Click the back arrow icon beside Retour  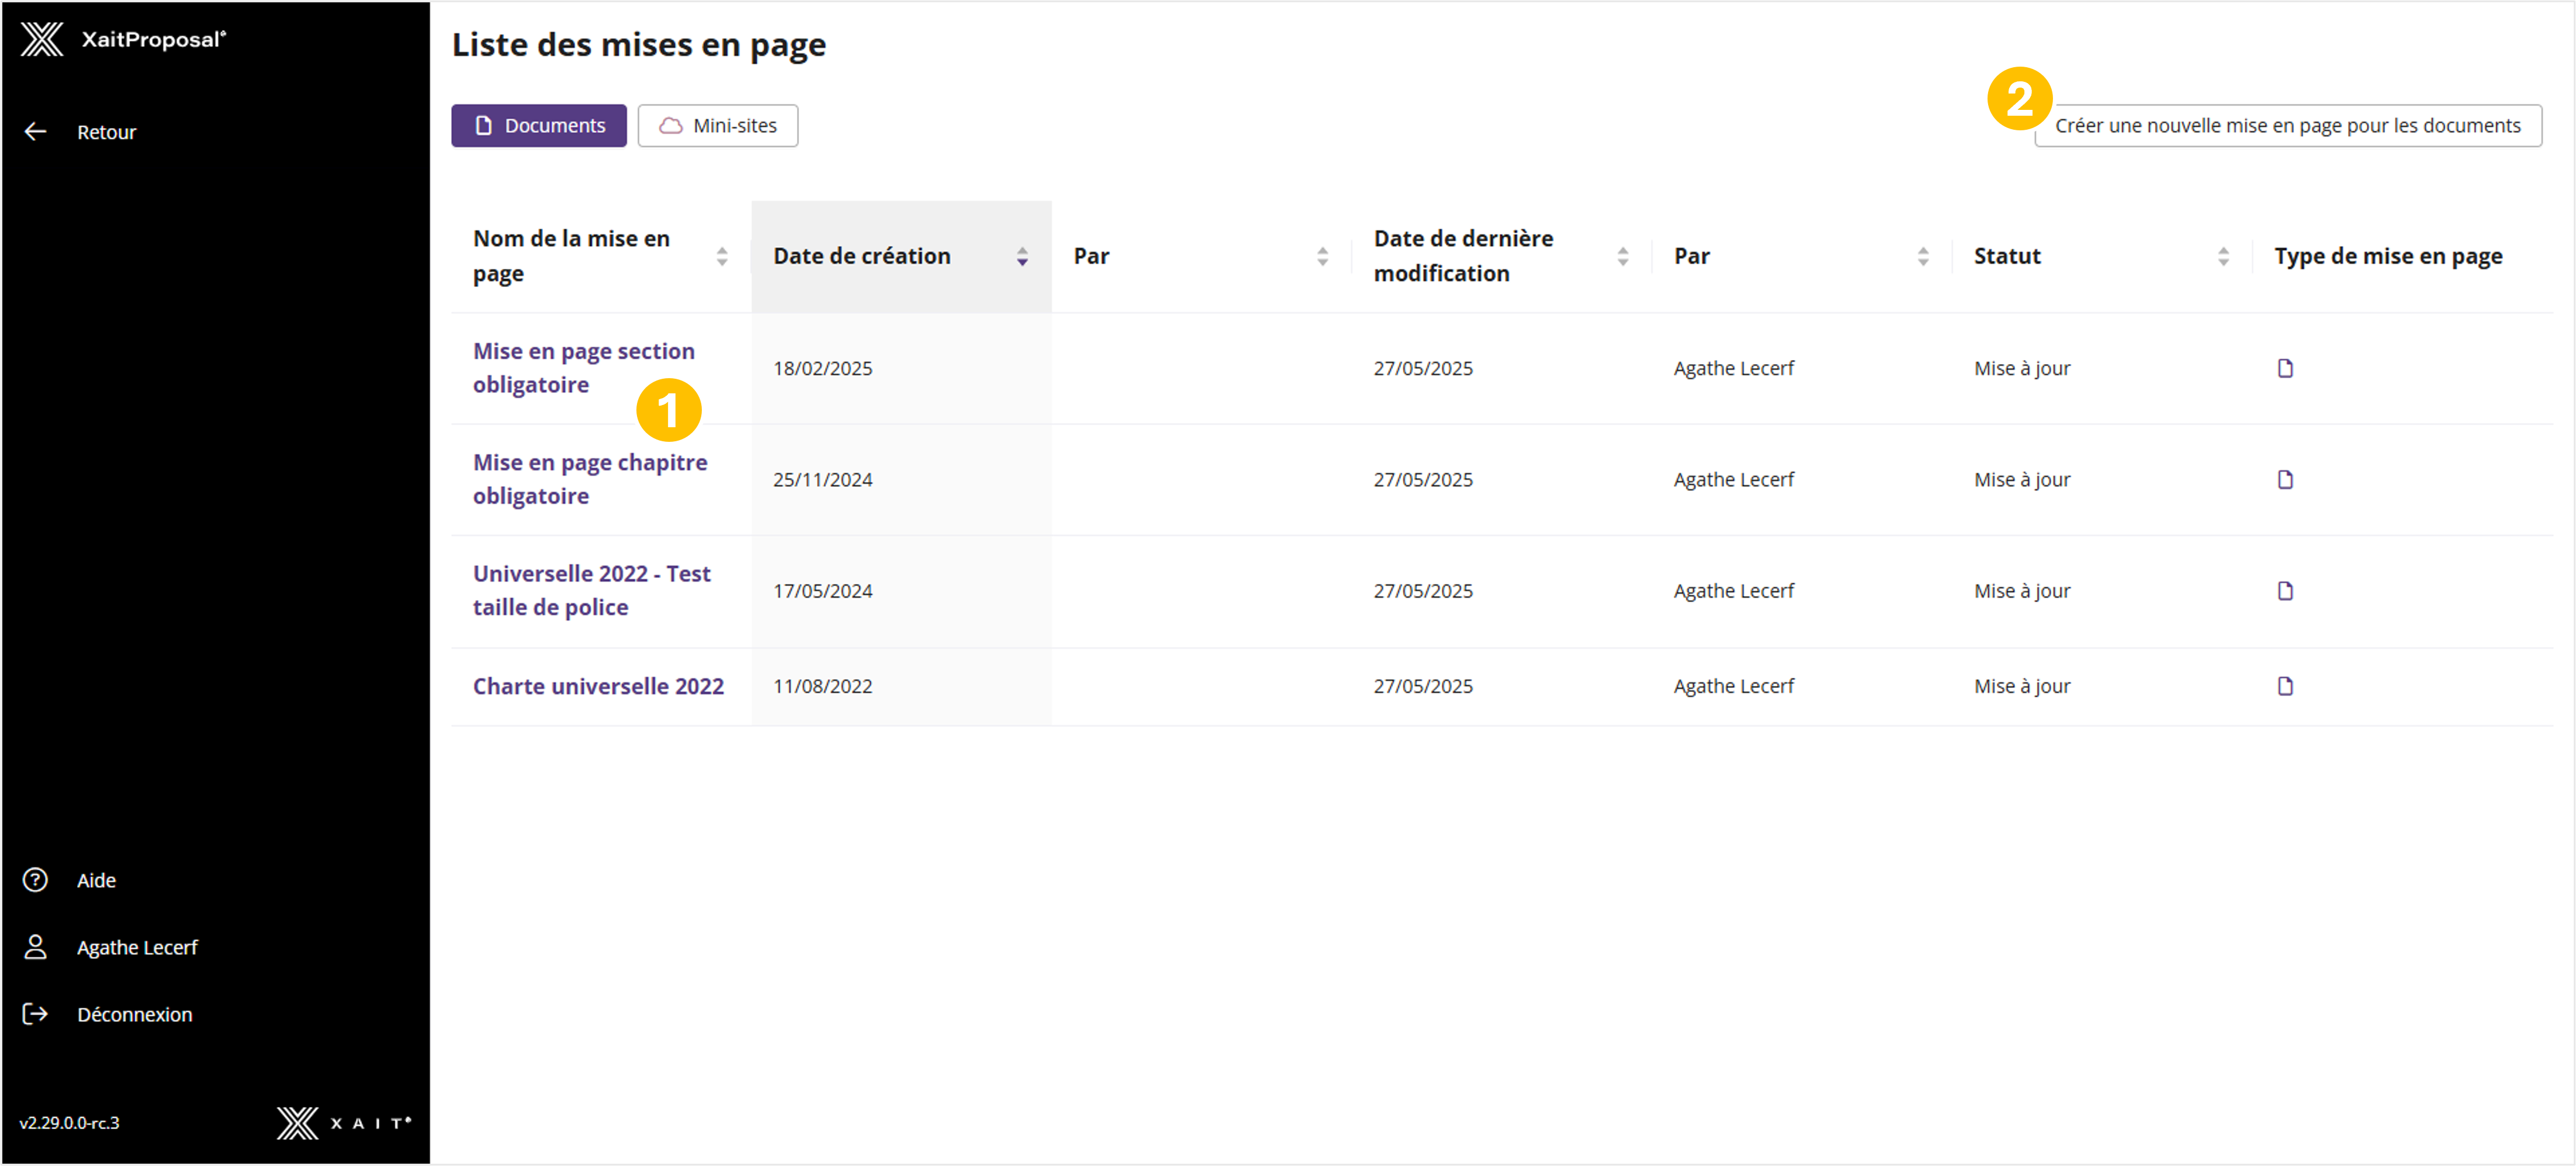pos(36,132)
